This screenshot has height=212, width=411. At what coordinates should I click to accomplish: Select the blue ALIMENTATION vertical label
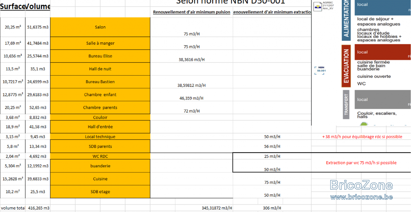click(346, 20)
